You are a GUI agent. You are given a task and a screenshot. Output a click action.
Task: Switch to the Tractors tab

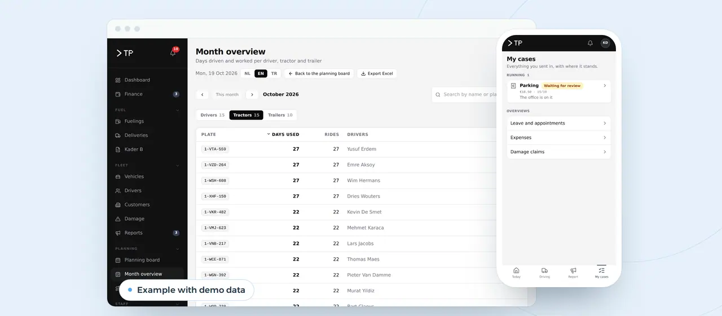246,115
